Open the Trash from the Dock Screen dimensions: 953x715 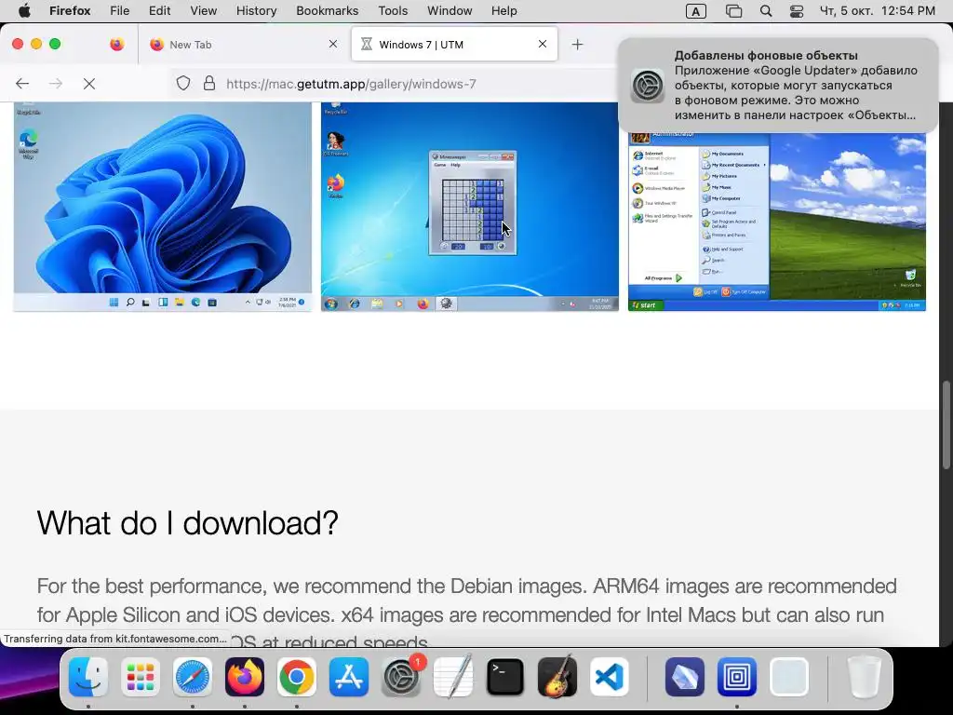pyautogui.click(x=864, y=677)
